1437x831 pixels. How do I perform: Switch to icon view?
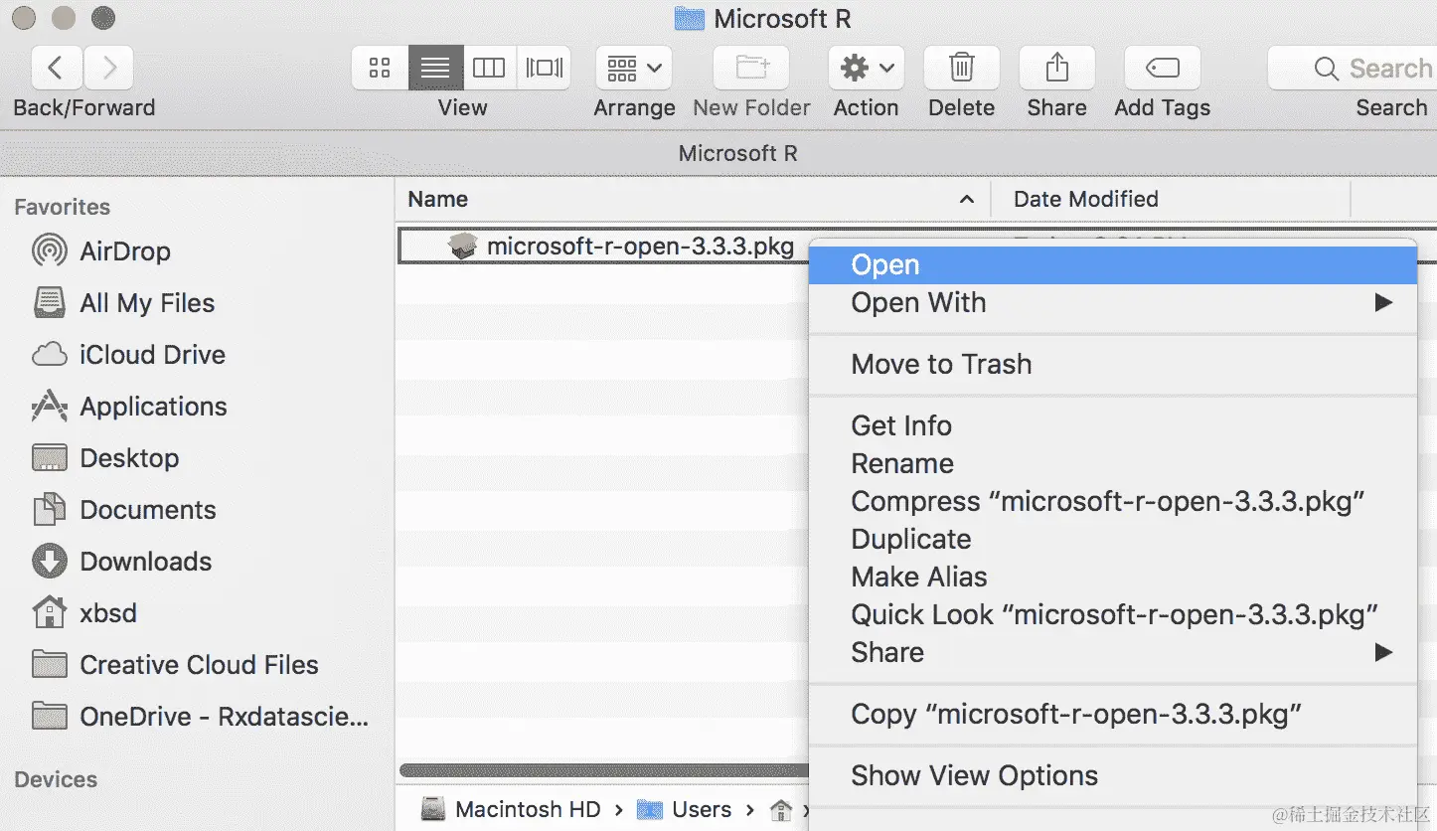380,68
